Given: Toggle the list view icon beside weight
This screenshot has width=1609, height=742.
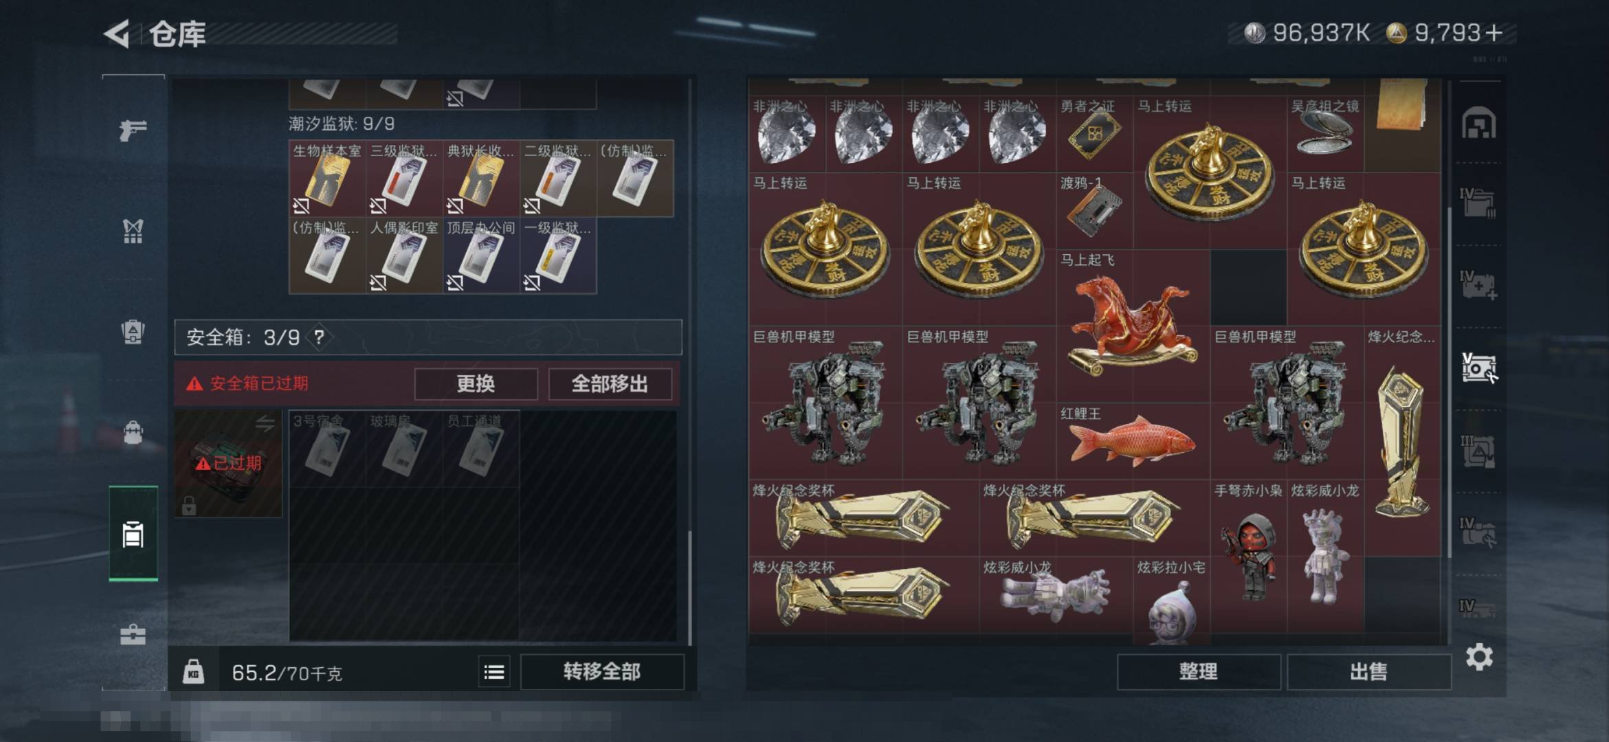Looking at the screenshot, I should tap(494, 671).
